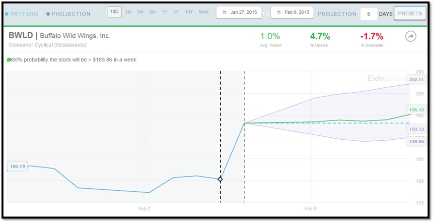Switch to the 5Y time range
434x223 pixels.
click(x=176, y=12)
